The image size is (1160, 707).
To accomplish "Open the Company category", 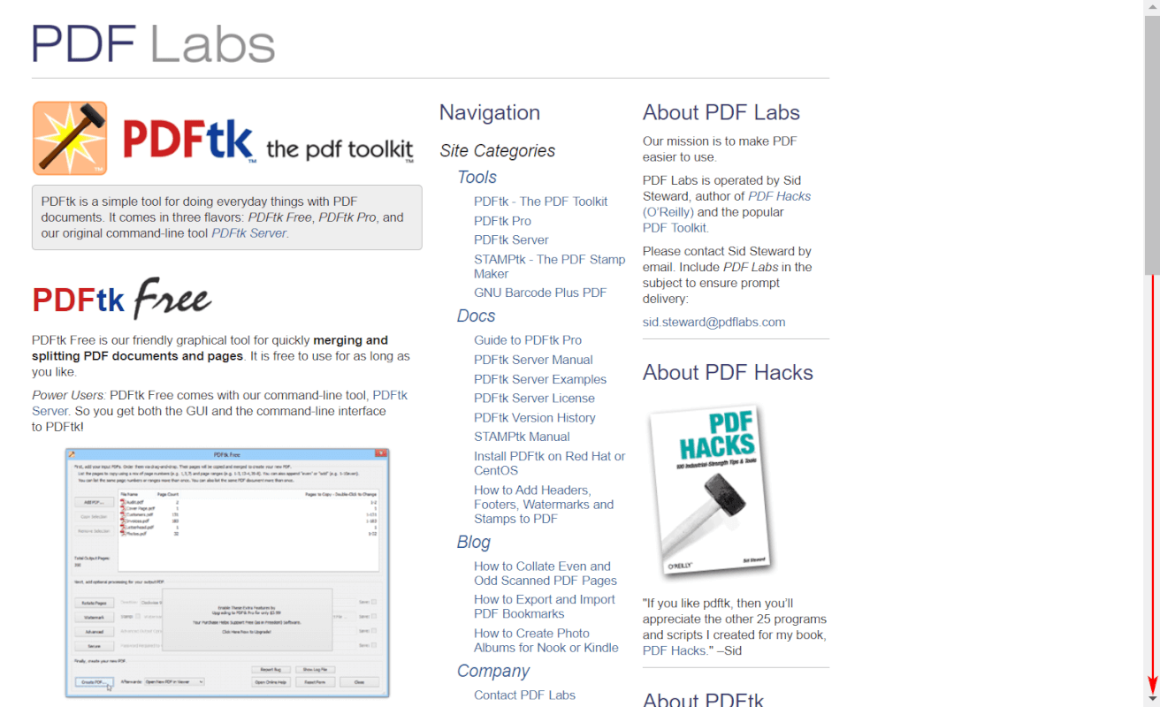I will [492, 672].
